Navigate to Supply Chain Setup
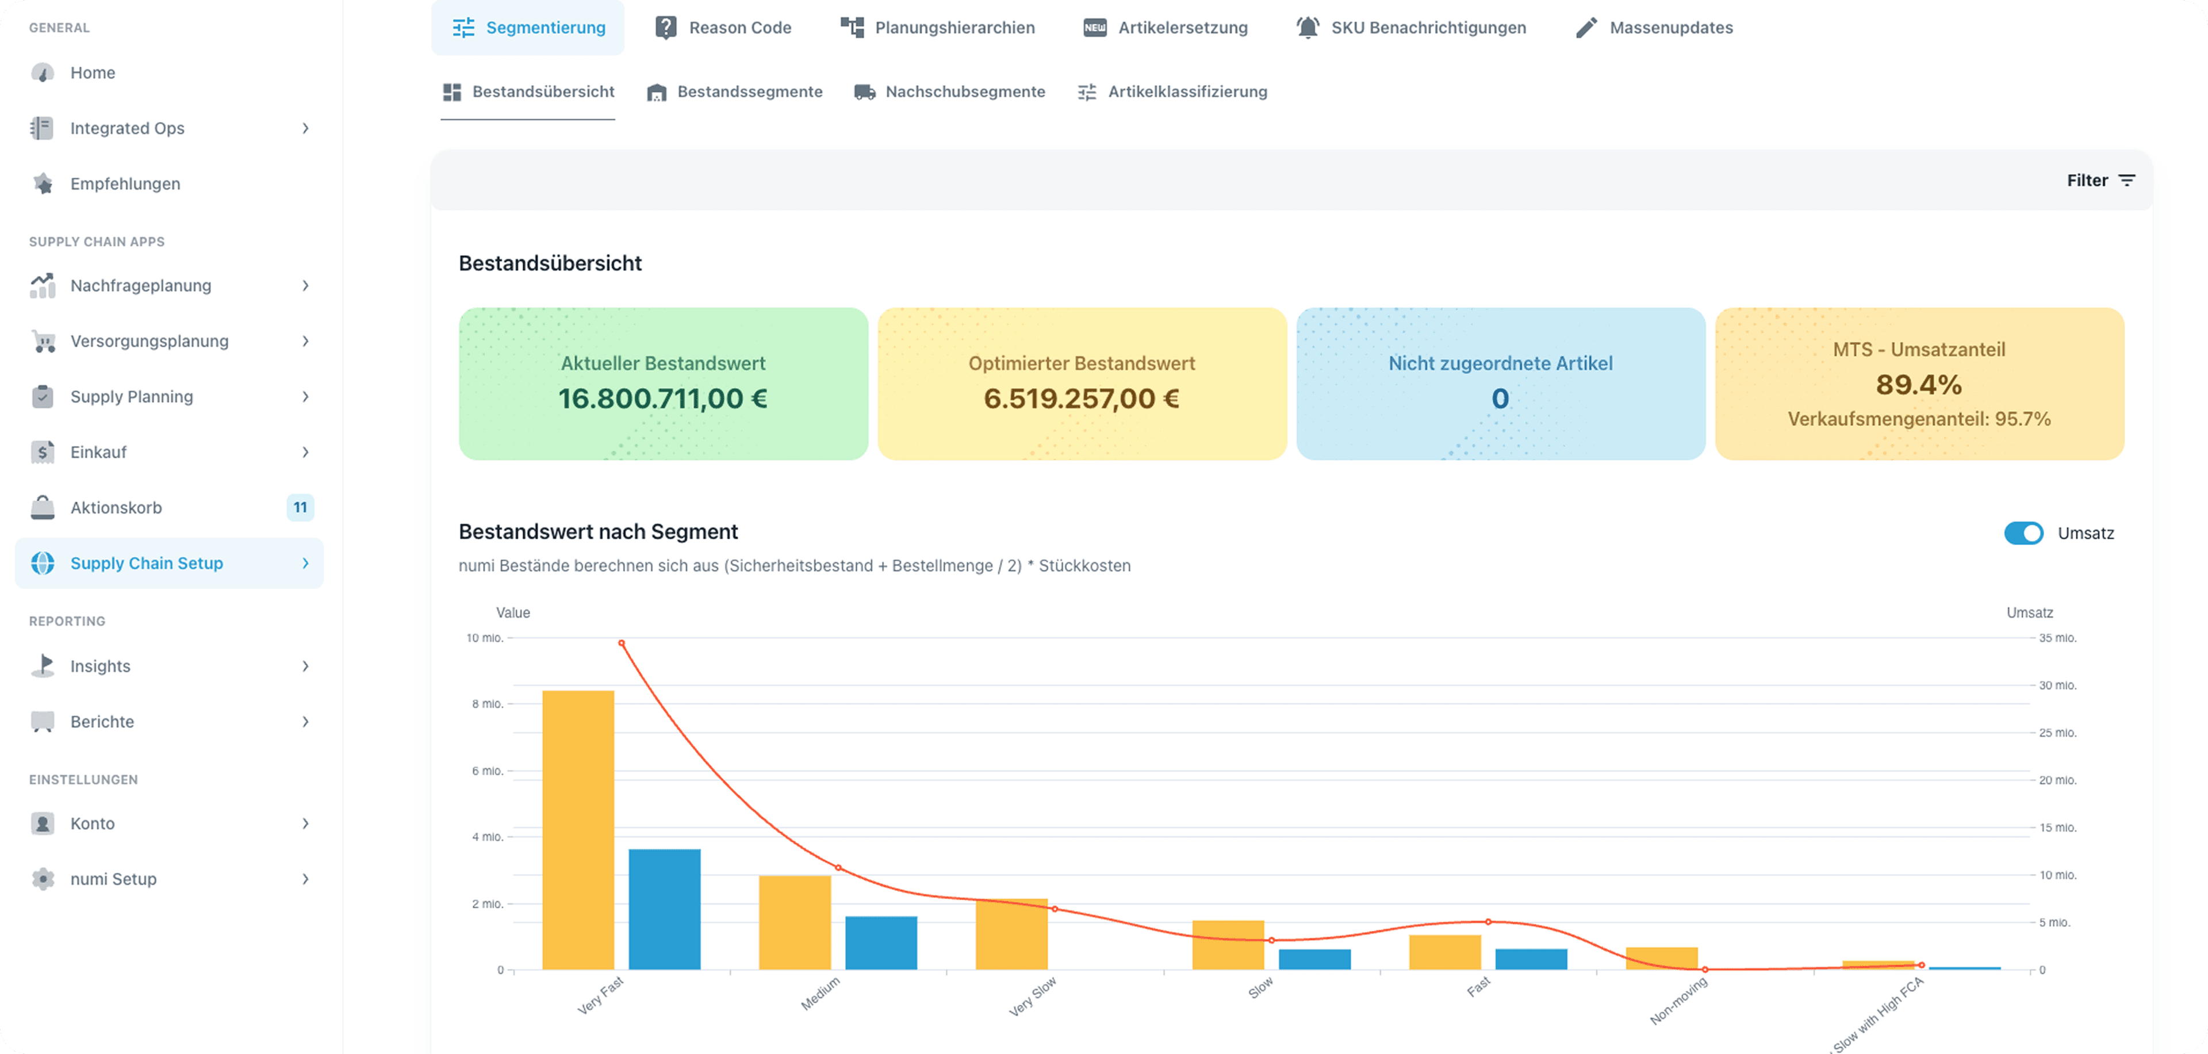 pos(147,563)
